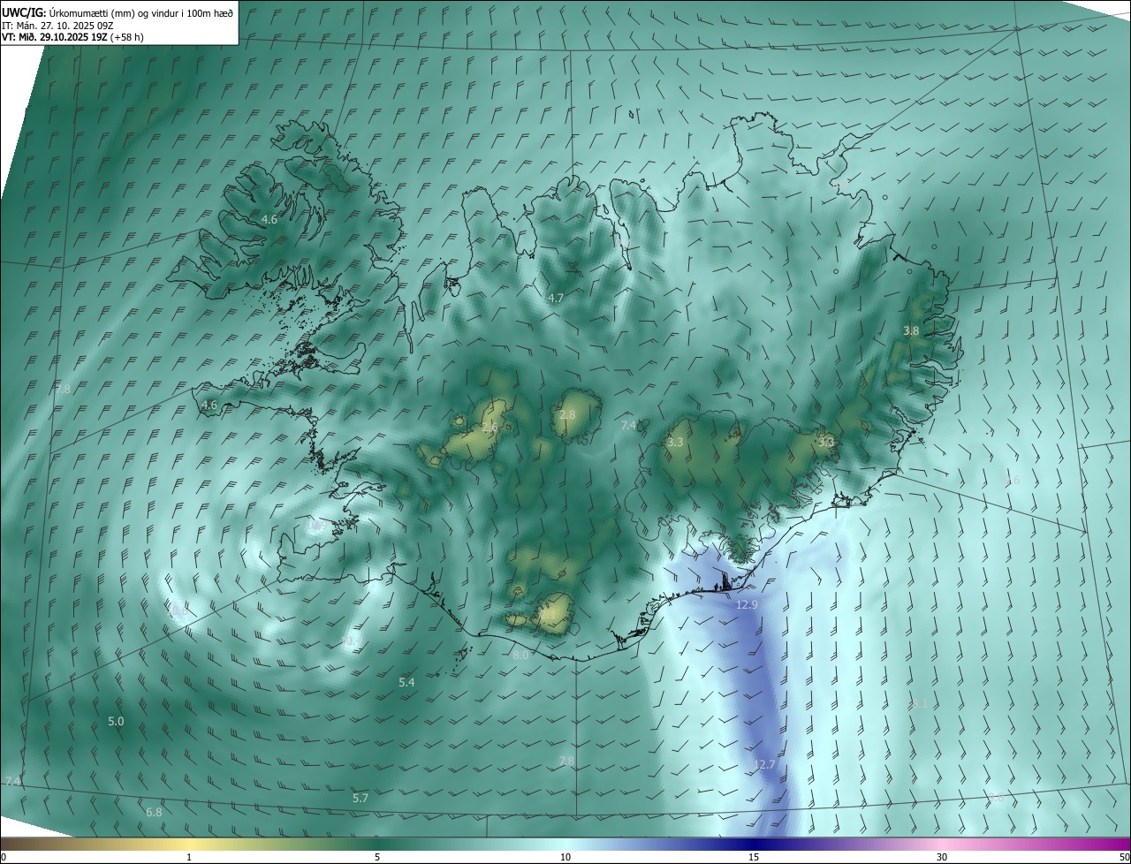This screenshot has width=1131, height=864.
Task: Click the 8.0 value on the south coast
Action: tap(520, 656)
